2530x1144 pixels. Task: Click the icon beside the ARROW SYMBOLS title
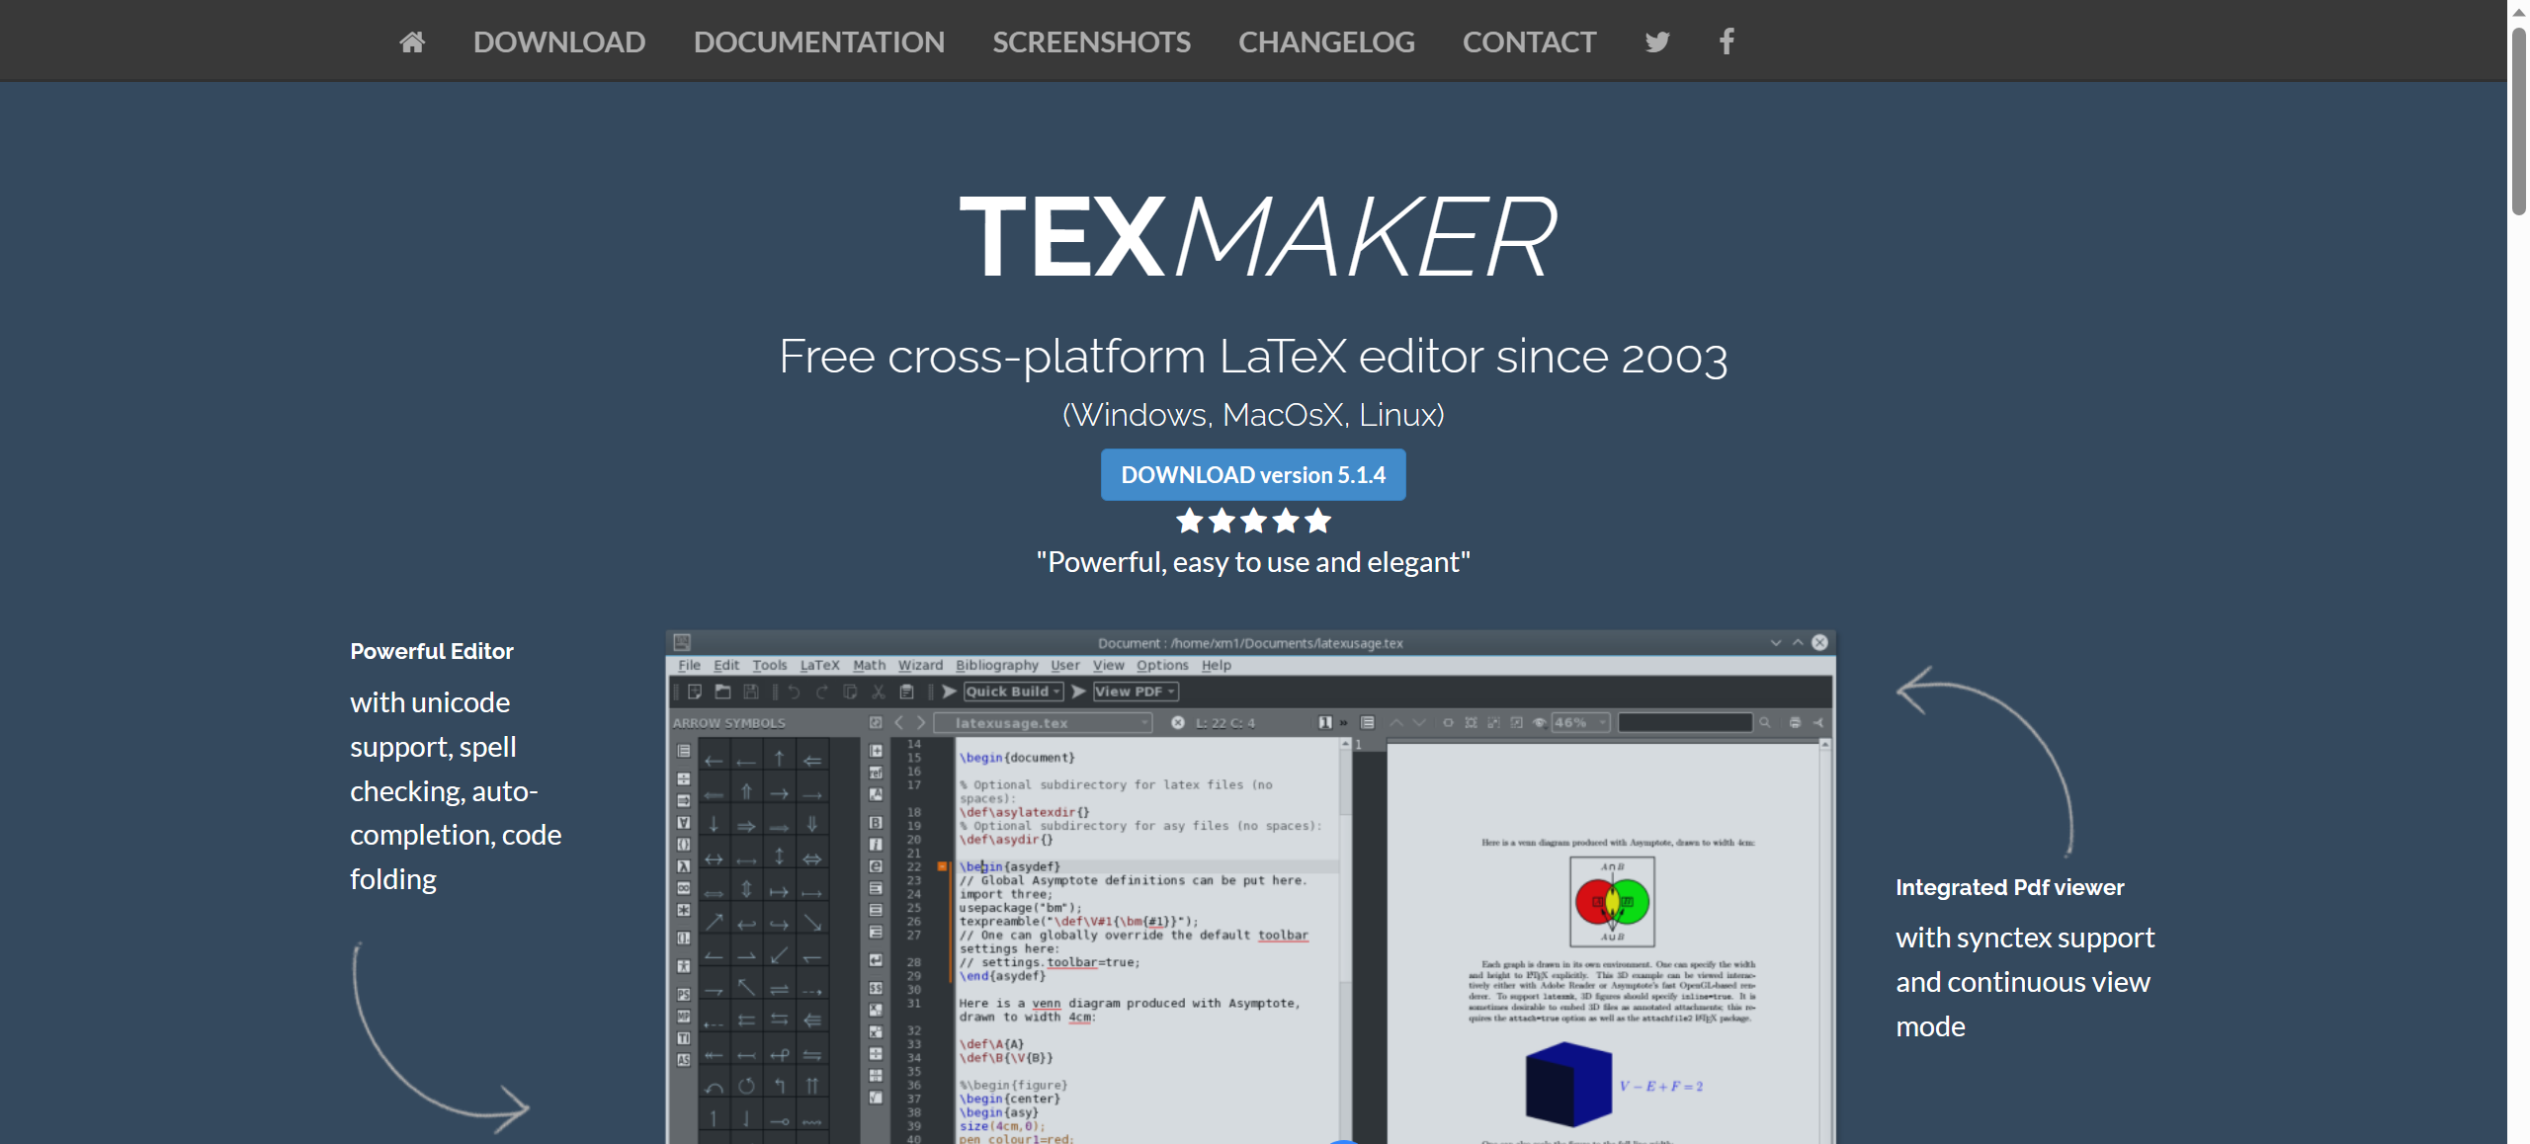click(x=876, y=723)
